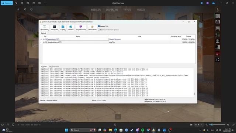Open the slideshow icon in the Photos toolbar
This screenshot has width=236, height=133.
[x=39, y=3]
